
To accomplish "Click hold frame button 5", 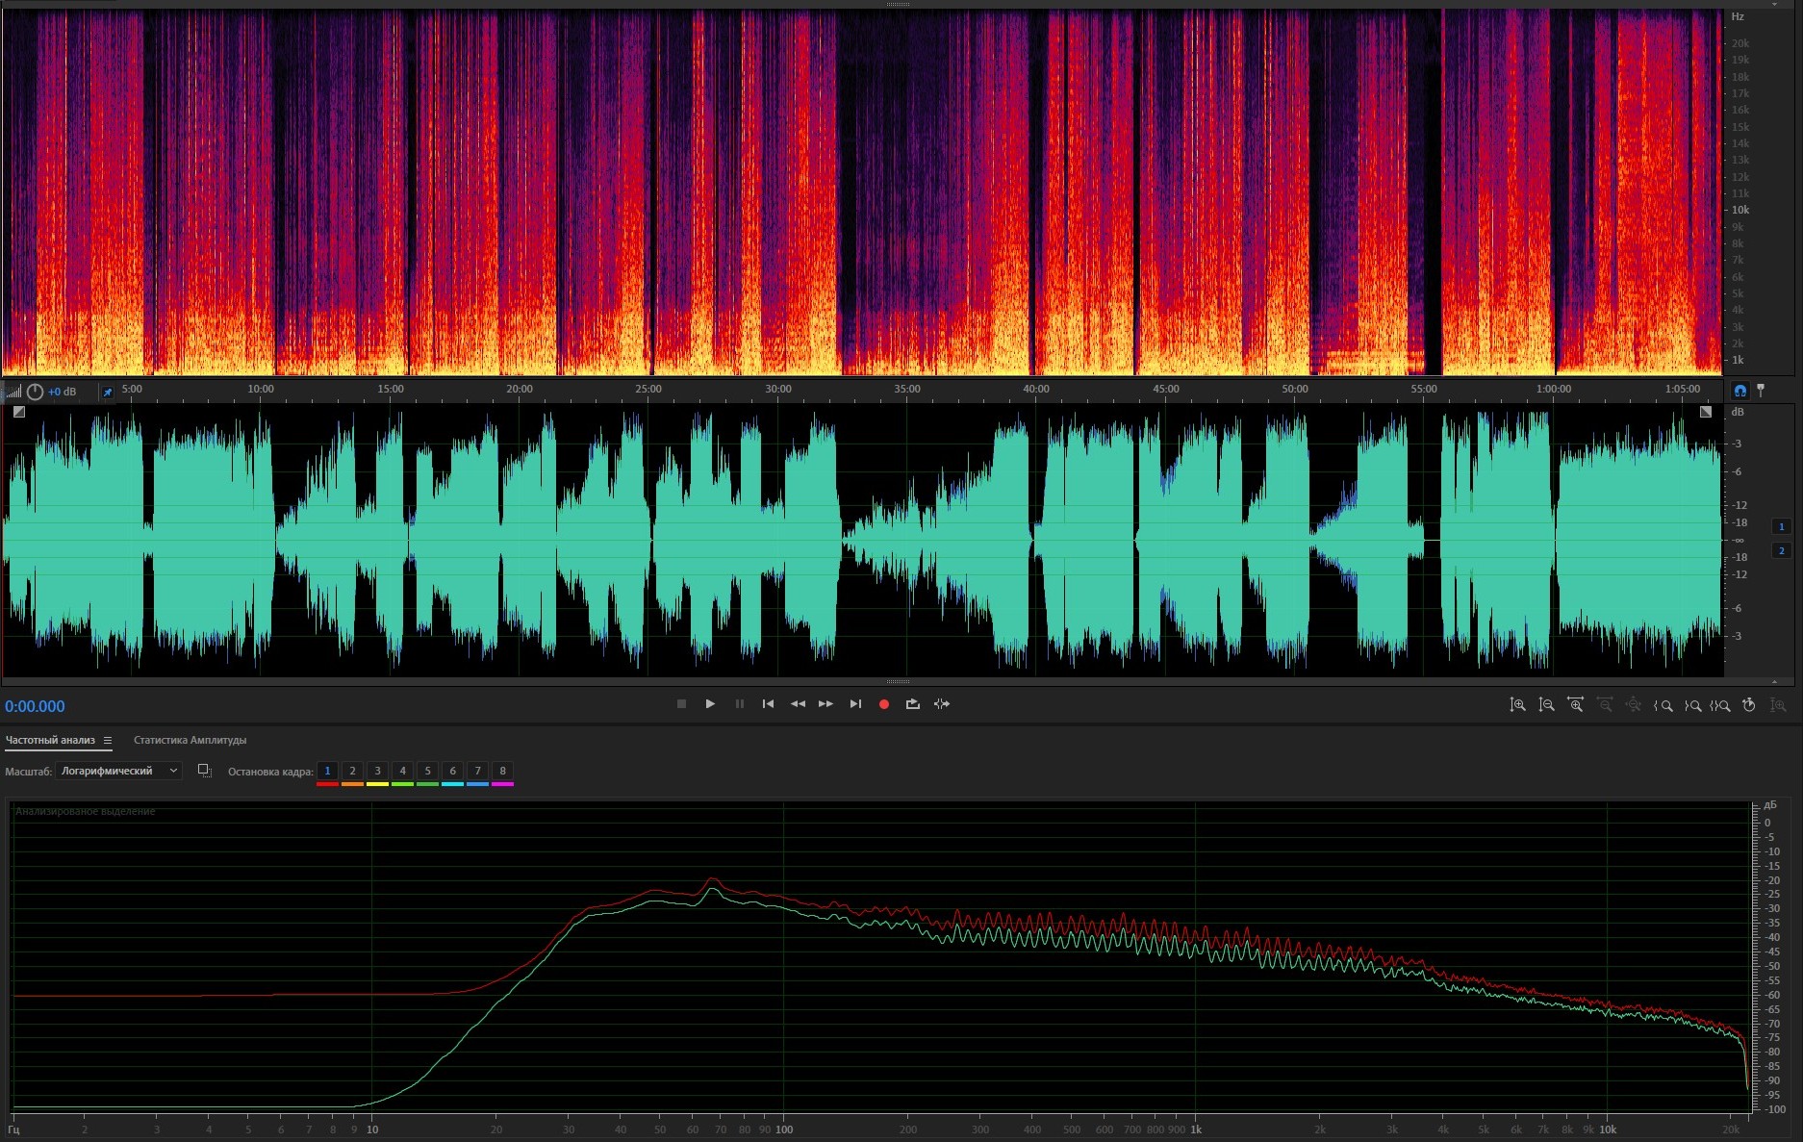I will coord(427,771).
